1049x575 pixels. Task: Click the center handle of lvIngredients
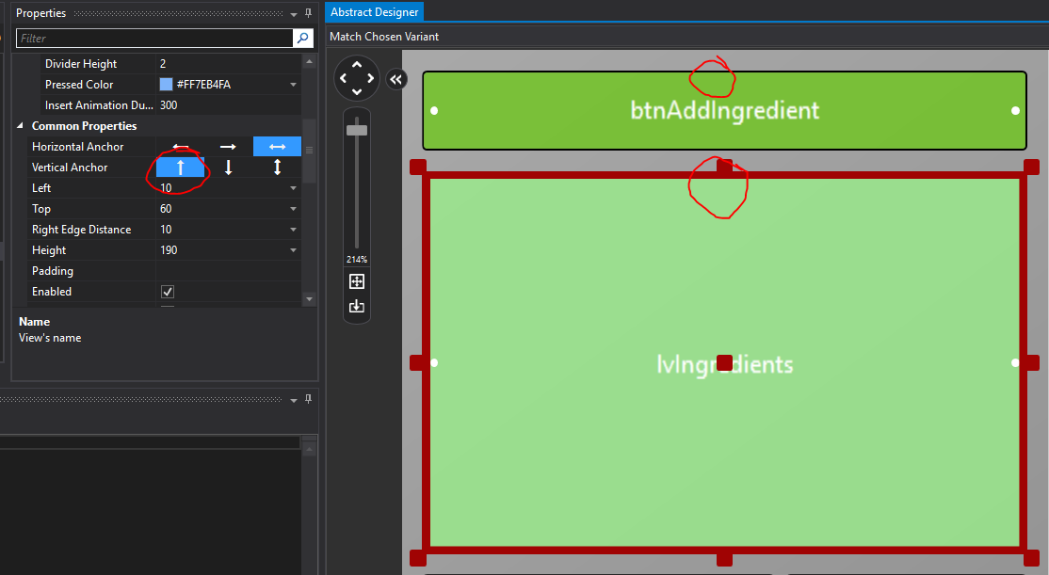tap(724, 362)
